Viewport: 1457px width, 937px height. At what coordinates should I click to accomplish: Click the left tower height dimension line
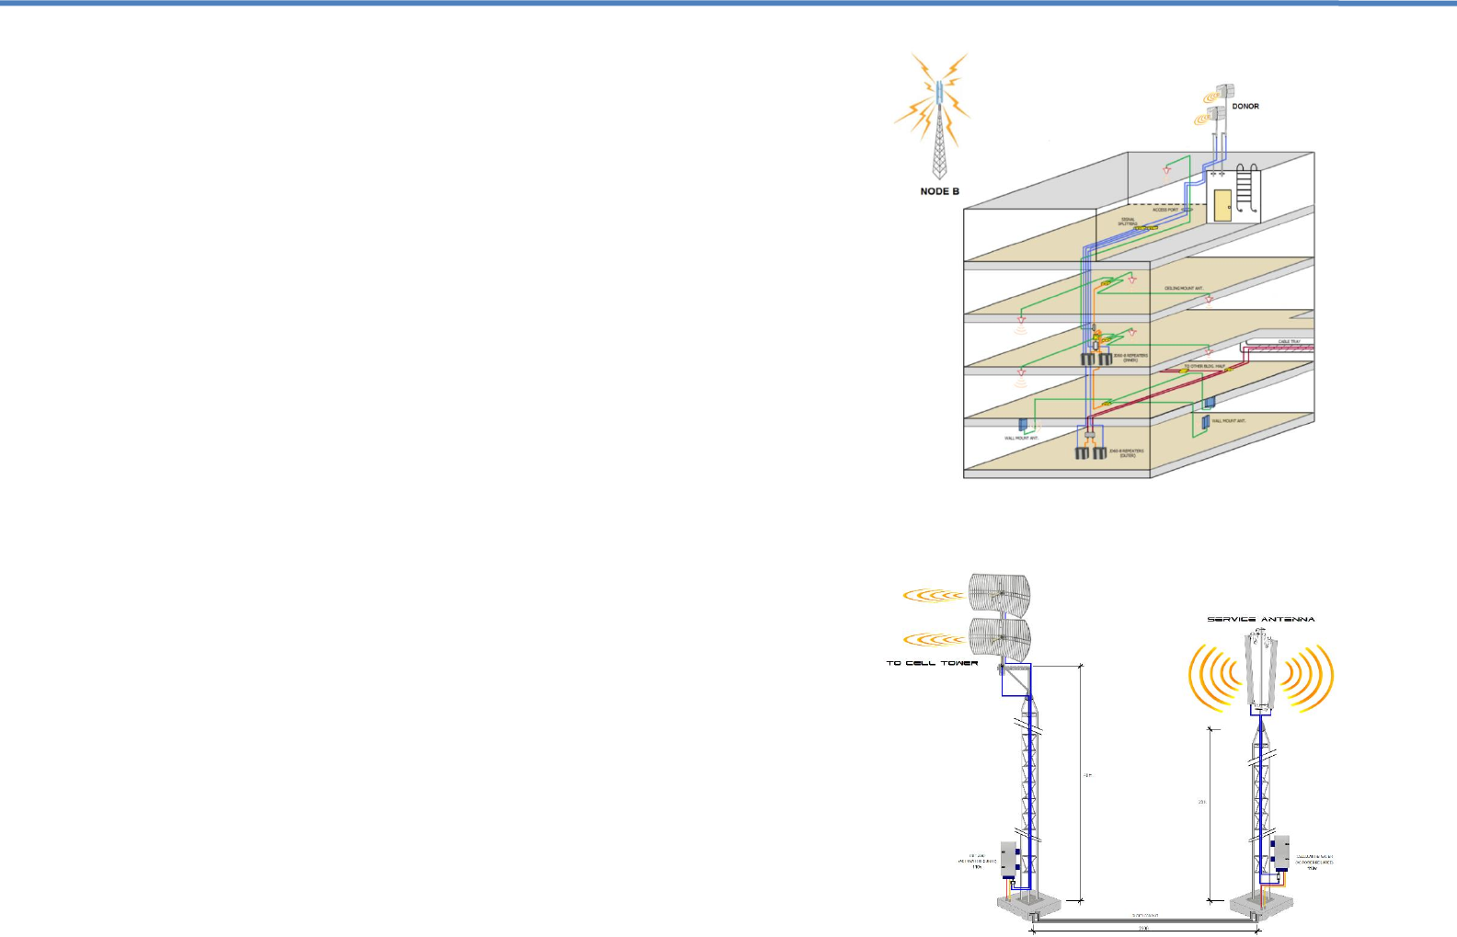click(1080, 782)
